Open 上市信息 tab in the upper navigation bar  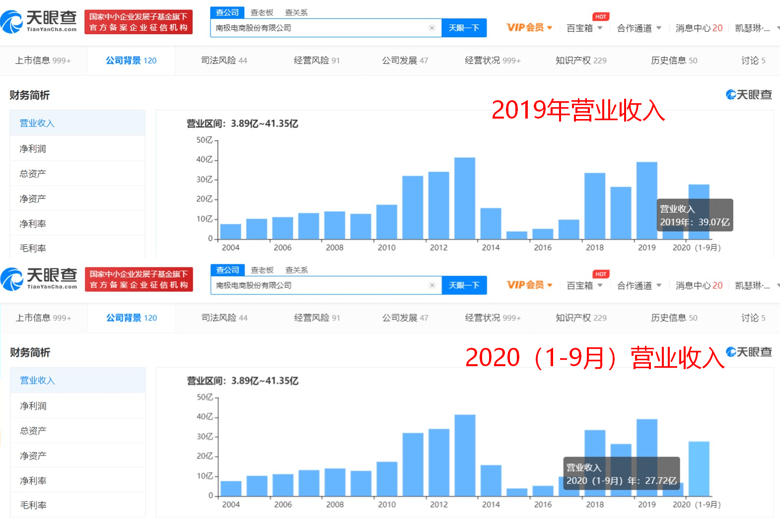point(43,61)
